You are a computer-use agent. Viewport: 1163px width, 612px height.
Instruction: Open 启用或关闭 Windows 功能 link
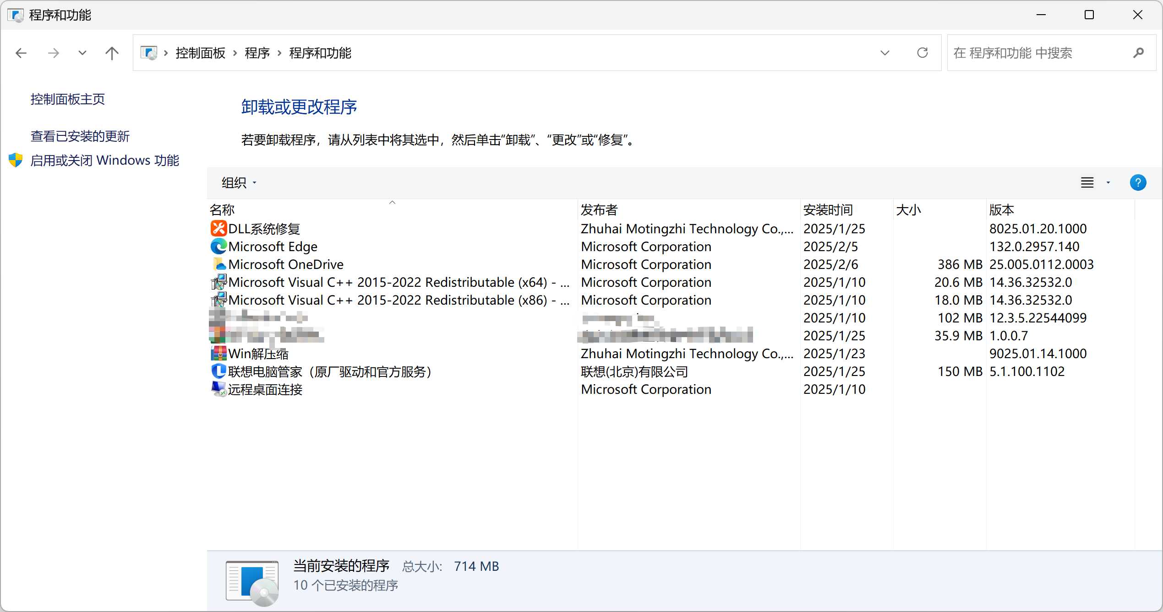click(x=104, y=161)
